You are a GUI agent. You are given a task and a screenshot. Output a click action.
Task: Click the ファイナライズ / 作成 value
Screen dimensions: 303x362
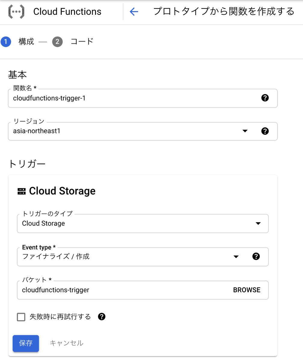click(56, 257)
